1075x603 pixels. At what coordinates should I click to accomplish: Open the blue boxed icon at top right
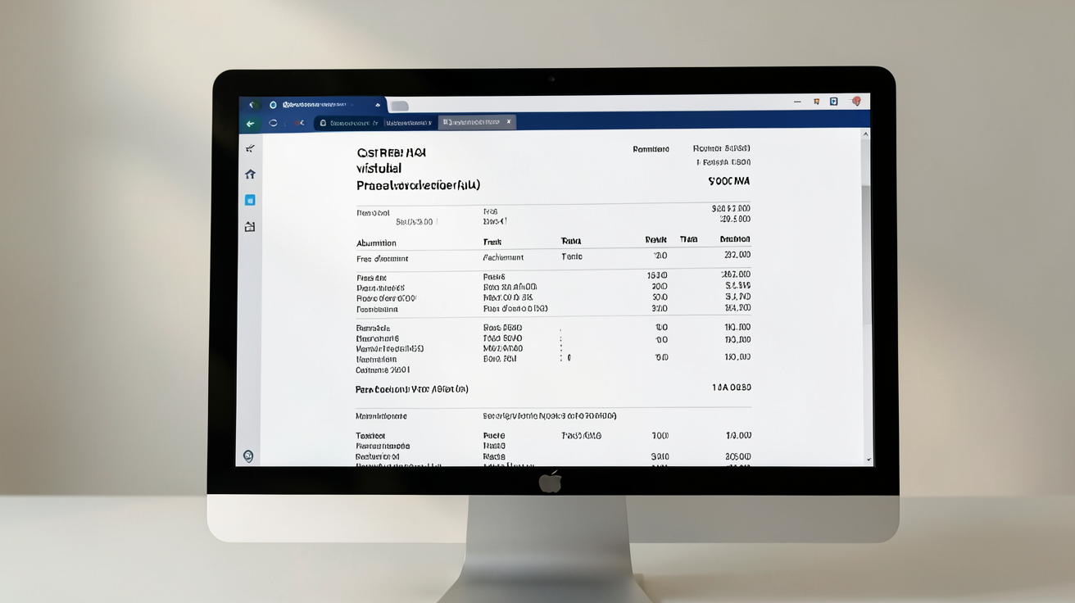pyautogui.click(x=834, y=102)
